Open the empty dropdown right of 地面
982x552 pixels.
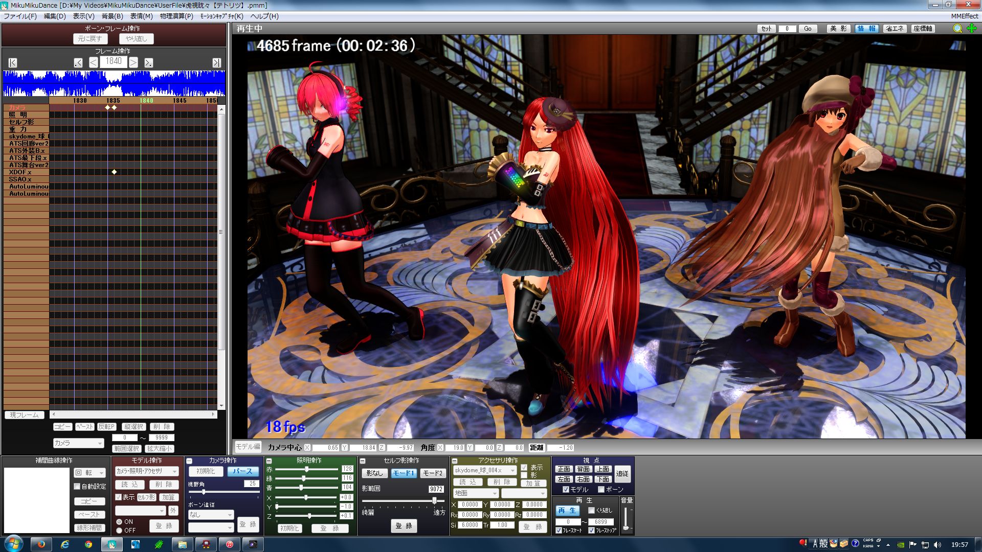[524, 493]
